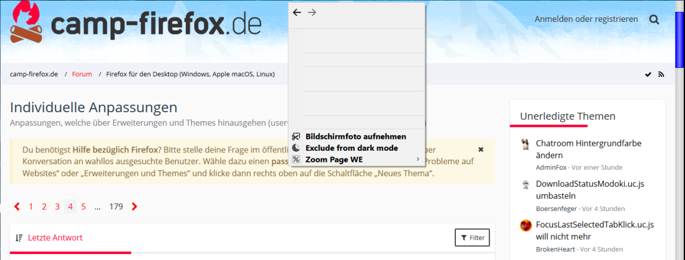This screenshot has width=685, height=260.
Task: Open Anmelden oder registrieren
Action: (586, 19)
